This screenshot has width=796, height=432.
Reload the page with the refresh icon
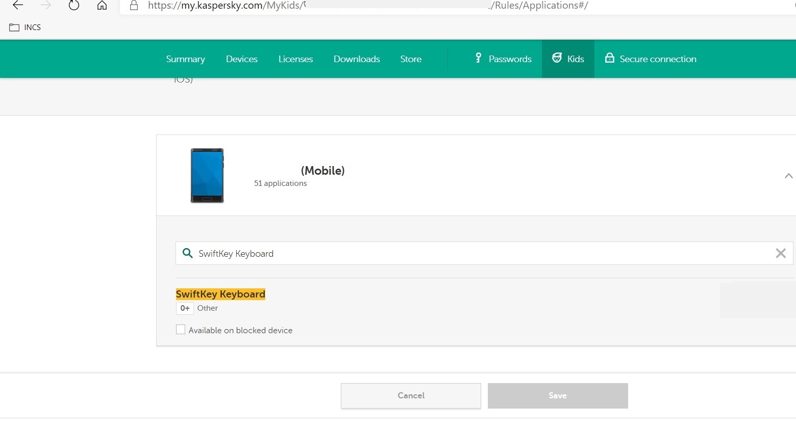click(x=74, y=6)
